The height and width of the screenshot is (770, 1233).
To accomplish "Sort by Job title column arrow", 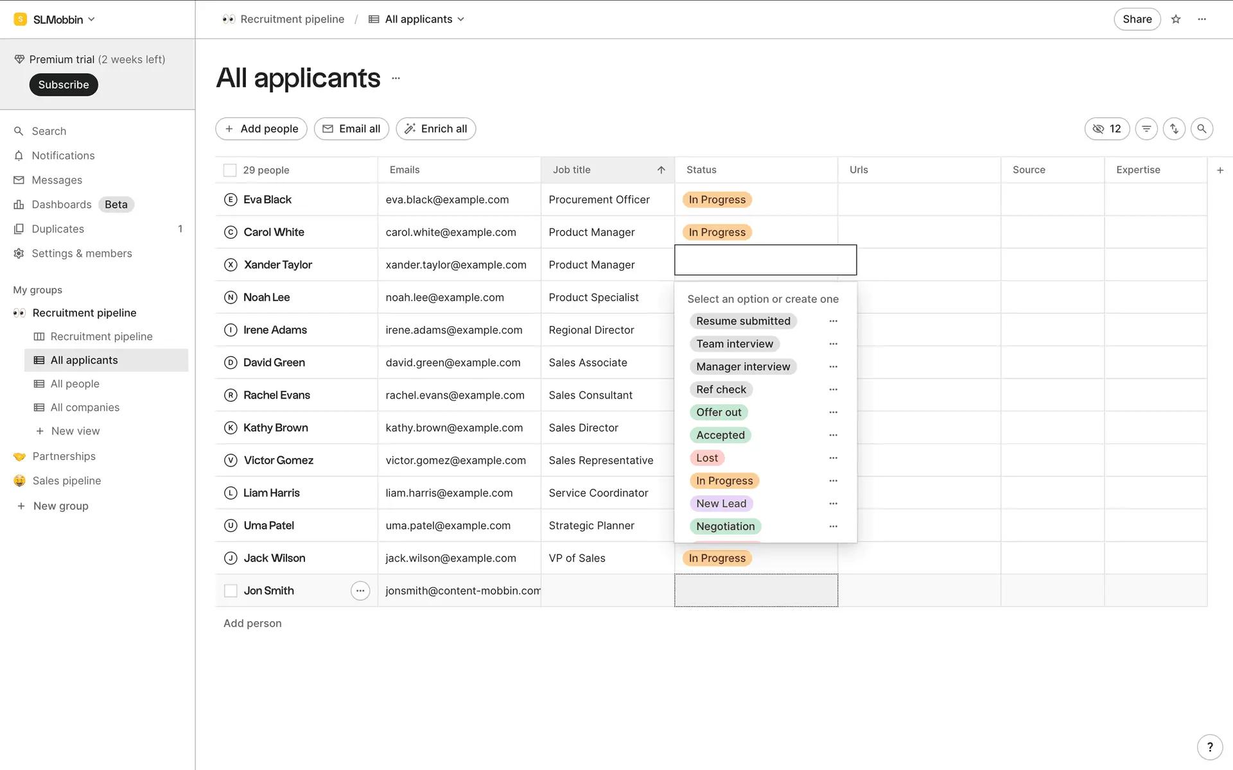I will [x=661, y=170].
